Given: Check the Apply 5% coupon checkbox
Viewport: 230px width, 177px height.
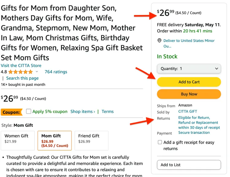Looking at the screenshot, I should click(29, 111).
